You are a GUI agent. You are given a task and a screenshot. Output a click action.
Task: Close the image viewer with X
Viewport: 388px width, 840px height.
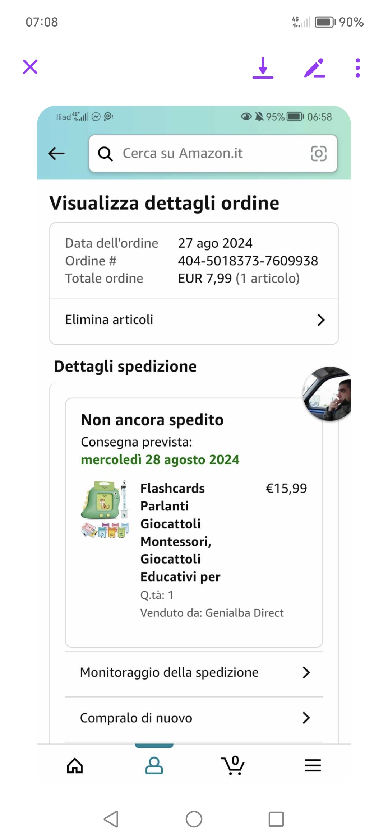pyautogui.click(x=30, y=67)
